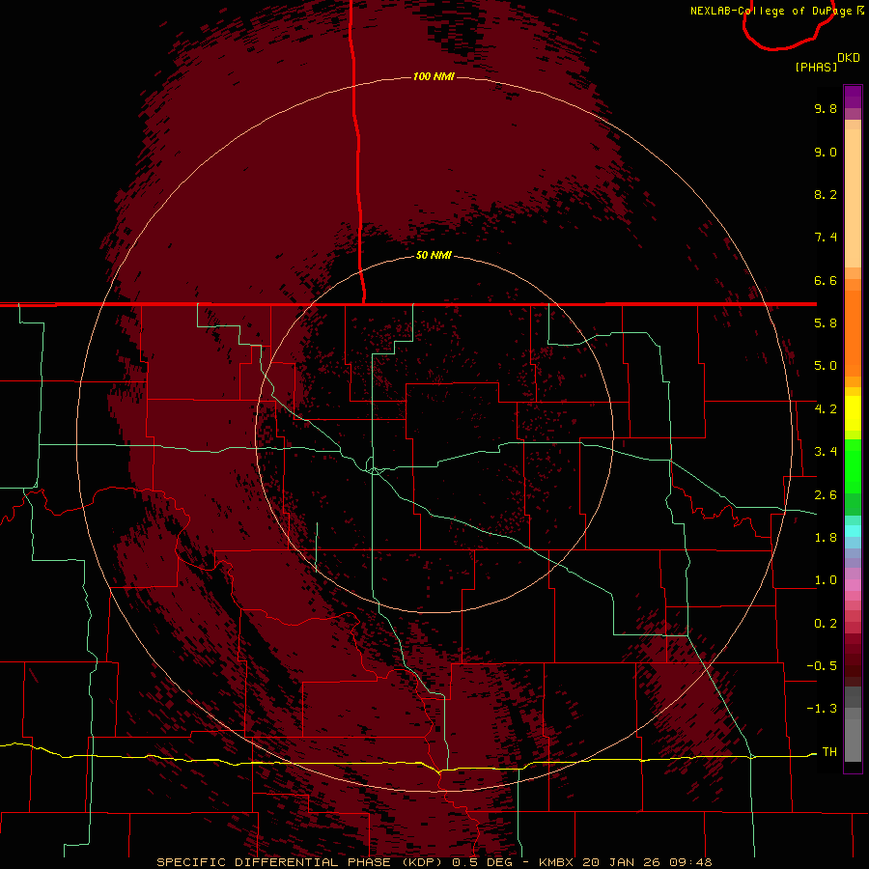
Task: Click the 9.0 legend value
Action: 826,152
